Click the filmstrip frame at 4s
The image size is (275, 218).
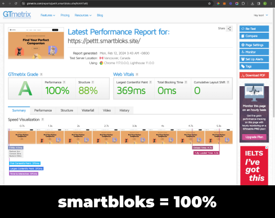[x=163, y=136]
